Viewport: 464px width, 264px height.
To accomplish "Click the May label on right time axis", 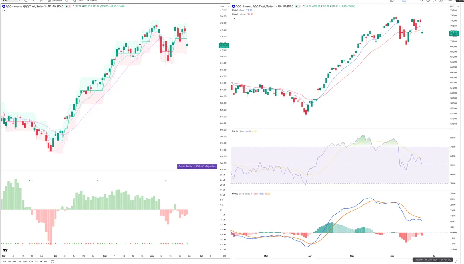I will [x=352, y=256].
